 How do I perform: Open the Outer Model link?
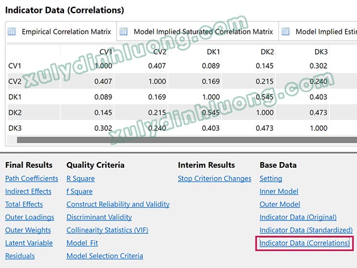click(280, 204)
